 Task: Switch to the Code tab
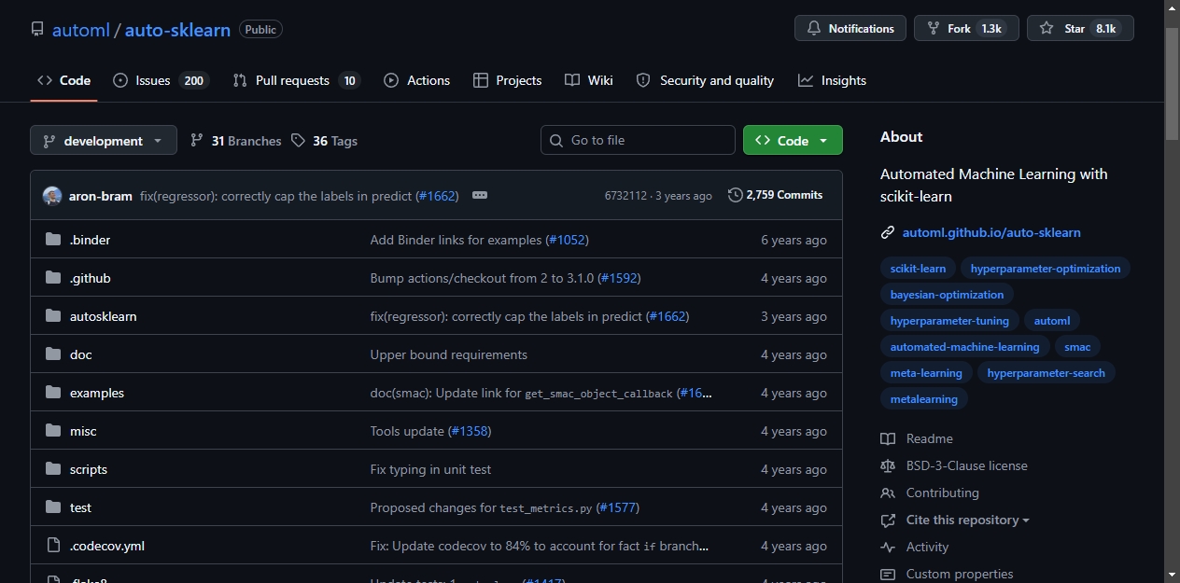tap(63, 80)
